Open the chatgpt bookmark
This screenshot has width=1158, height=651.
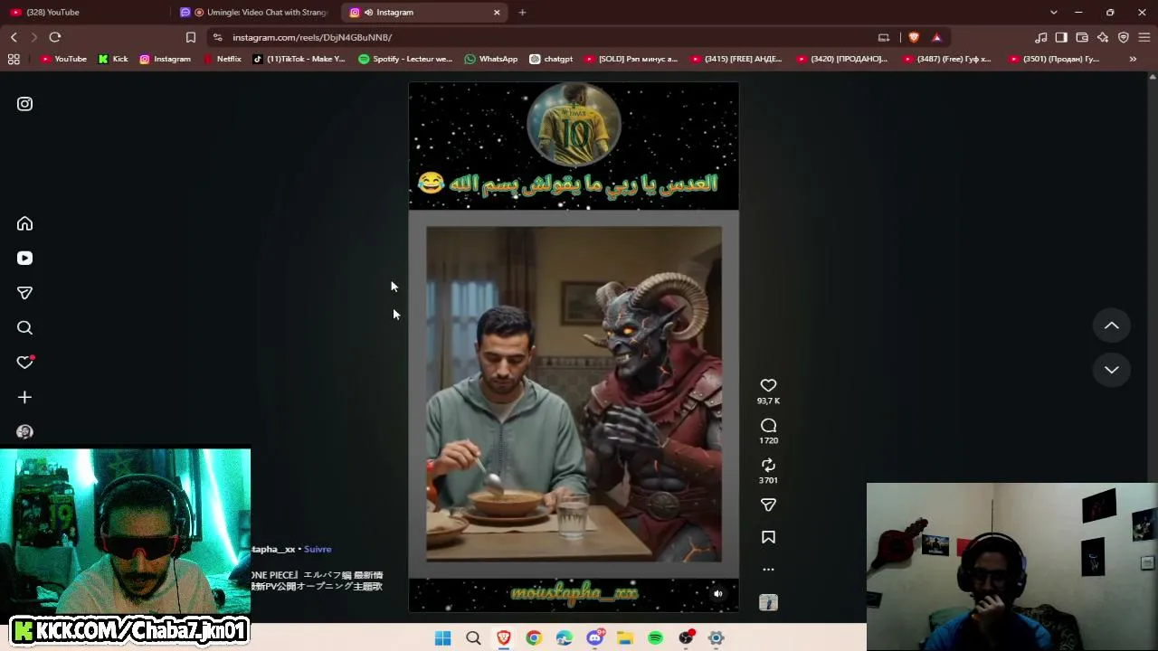[551, 59]
